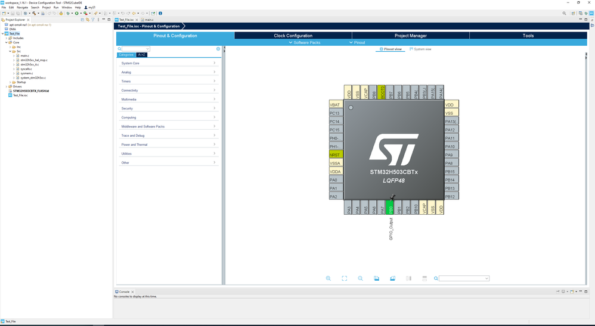Expand the Security category
Viewport: 595px width, 326px height.
[169, 108]
